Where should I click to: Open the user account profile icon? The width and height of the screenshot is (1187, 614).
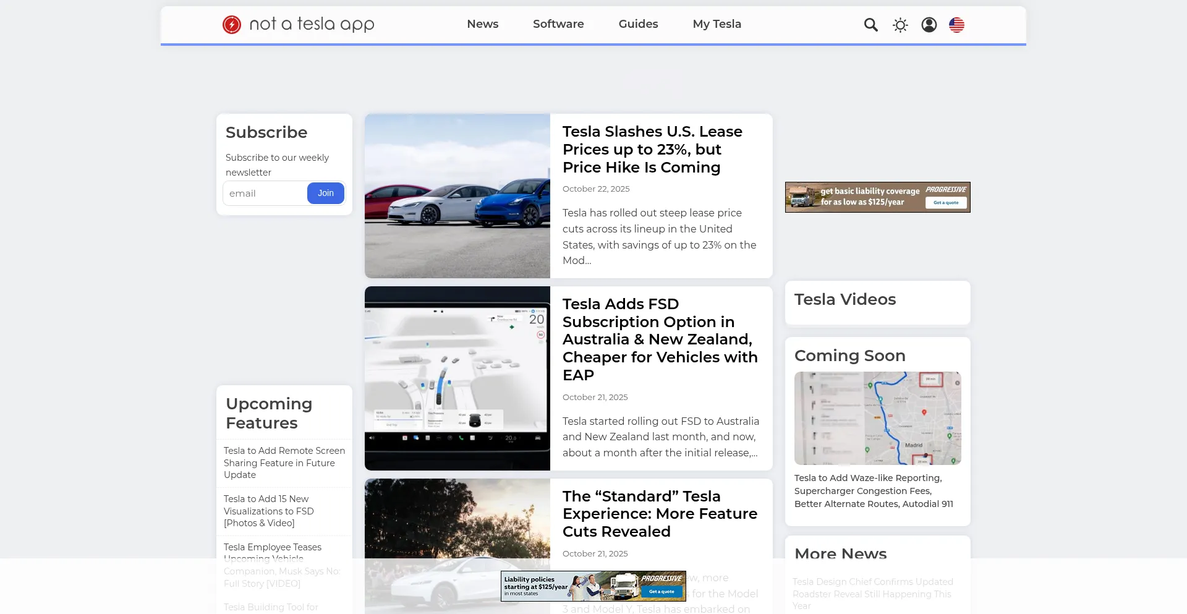929,25
